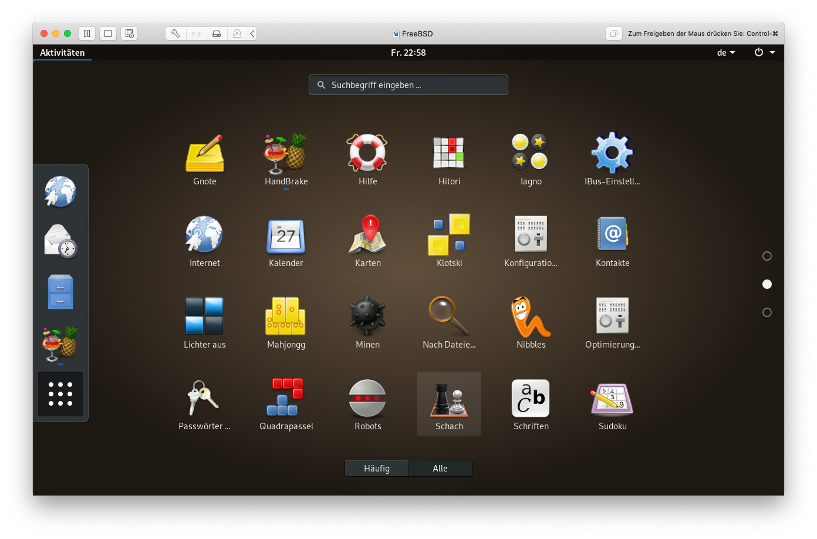817x539 pixels.
Task: Click the Suchbegriff eingeben search field
Action: click(x=408, y=85)
